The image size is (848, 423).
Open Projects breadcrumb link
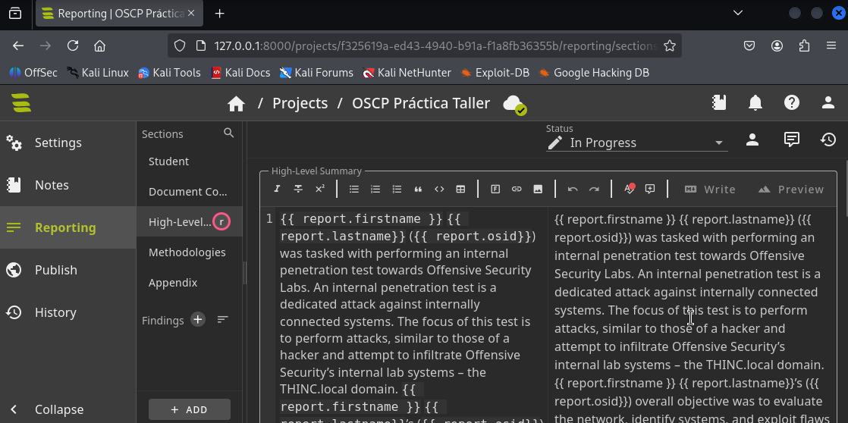300,103
